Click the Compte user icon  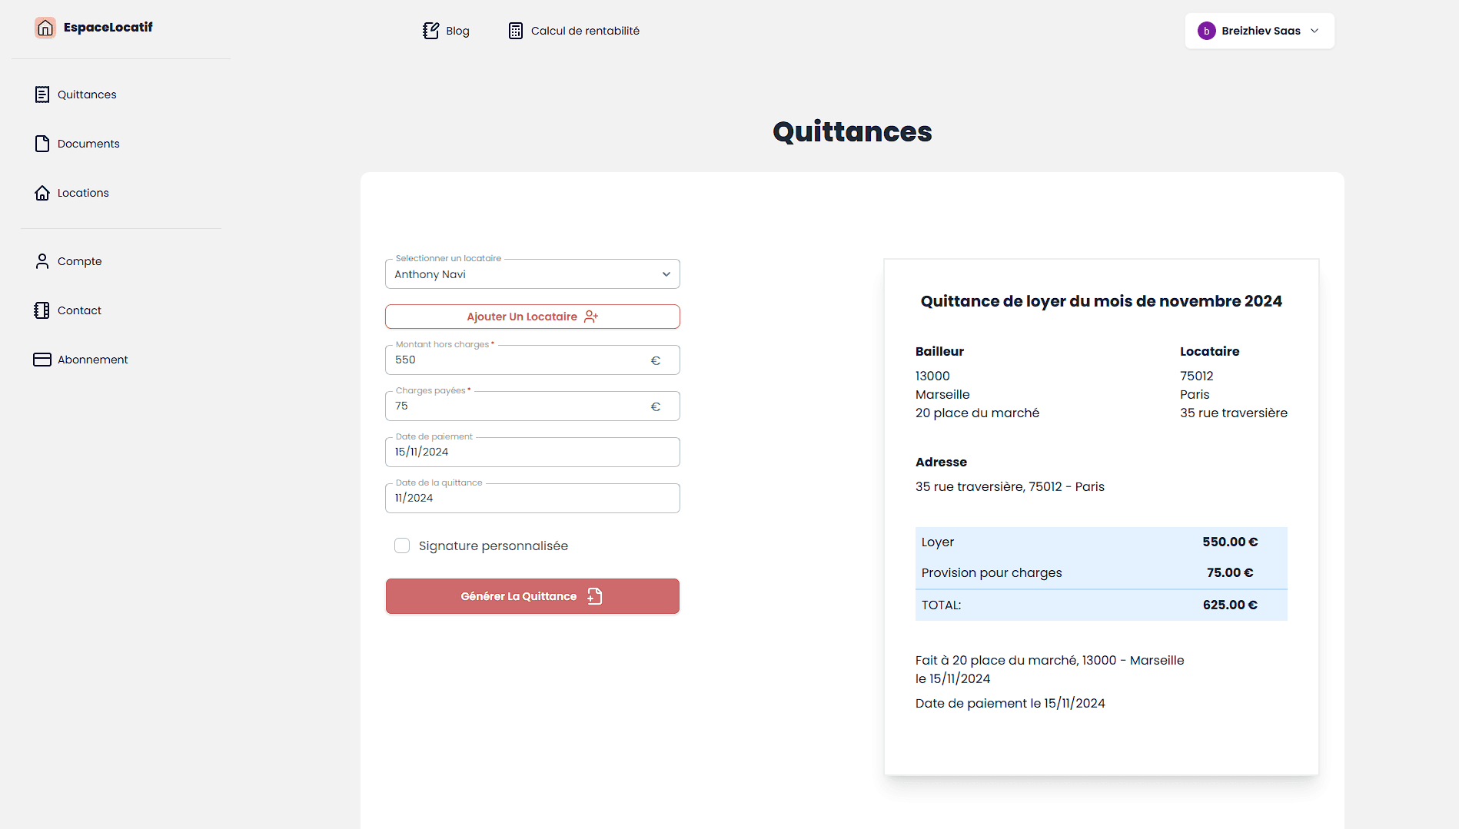click(x=42, y=261)
